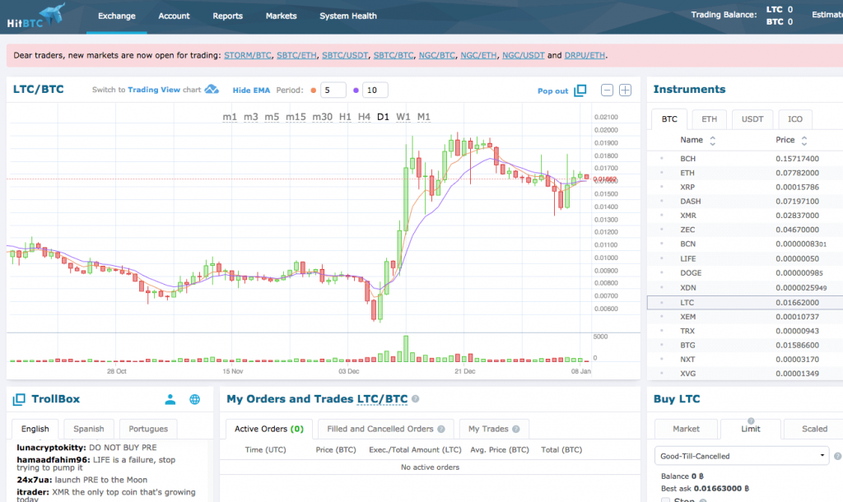Open the Markets menu
The image size is (843, 502).
pos(281,16)
